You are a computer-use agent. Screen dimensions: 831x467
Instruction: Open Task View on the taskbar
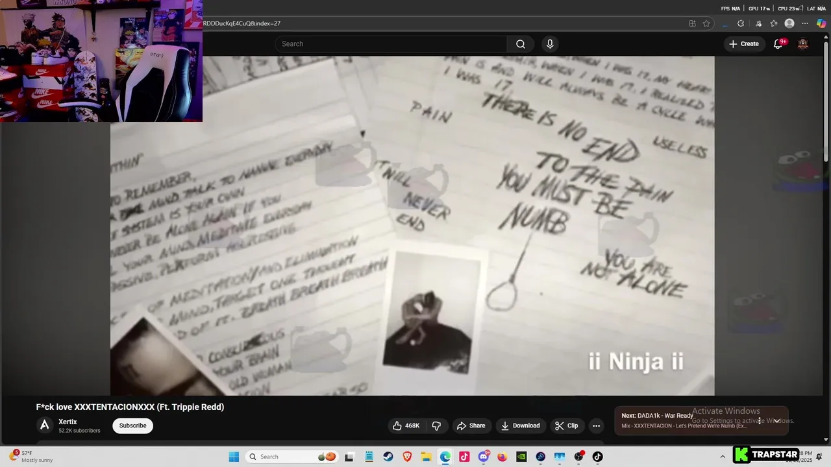point(349,457)
